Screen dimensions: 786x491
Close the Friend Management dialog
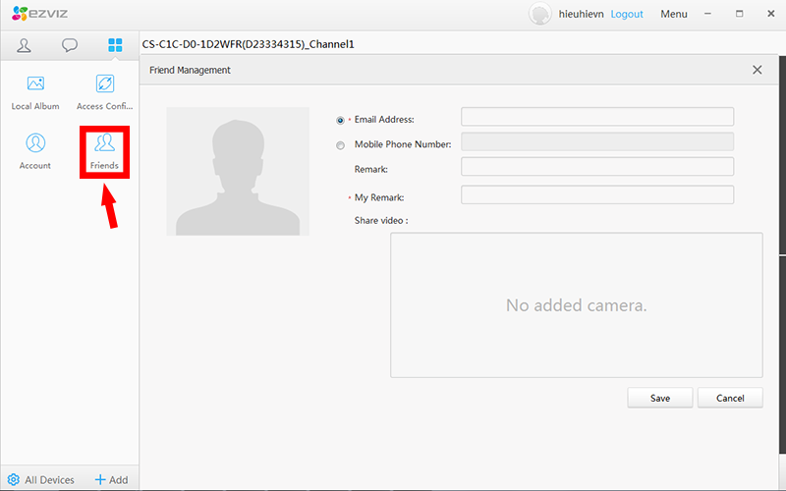[757, 70]
